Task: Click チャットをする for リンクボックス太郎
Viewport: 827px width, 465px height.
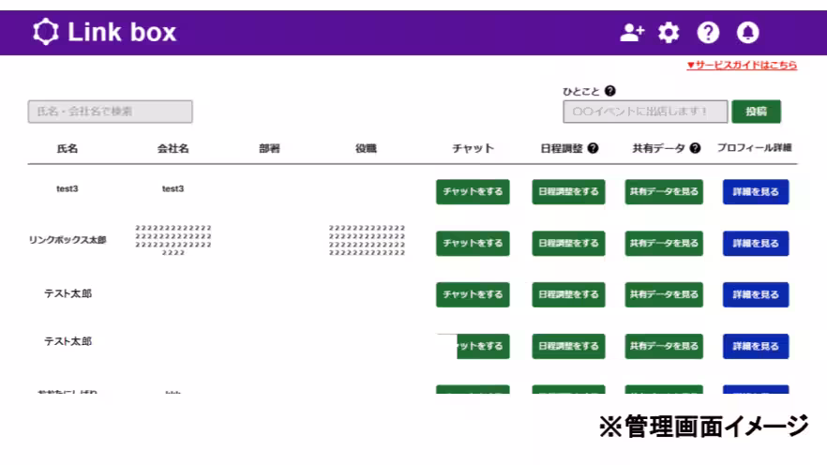Action: pyautogui.click(x=473, y=243)
